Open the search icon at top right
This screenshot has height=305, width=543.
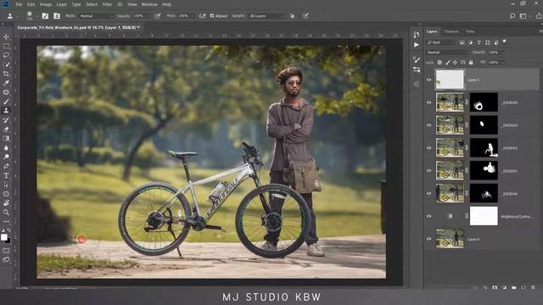512,16
